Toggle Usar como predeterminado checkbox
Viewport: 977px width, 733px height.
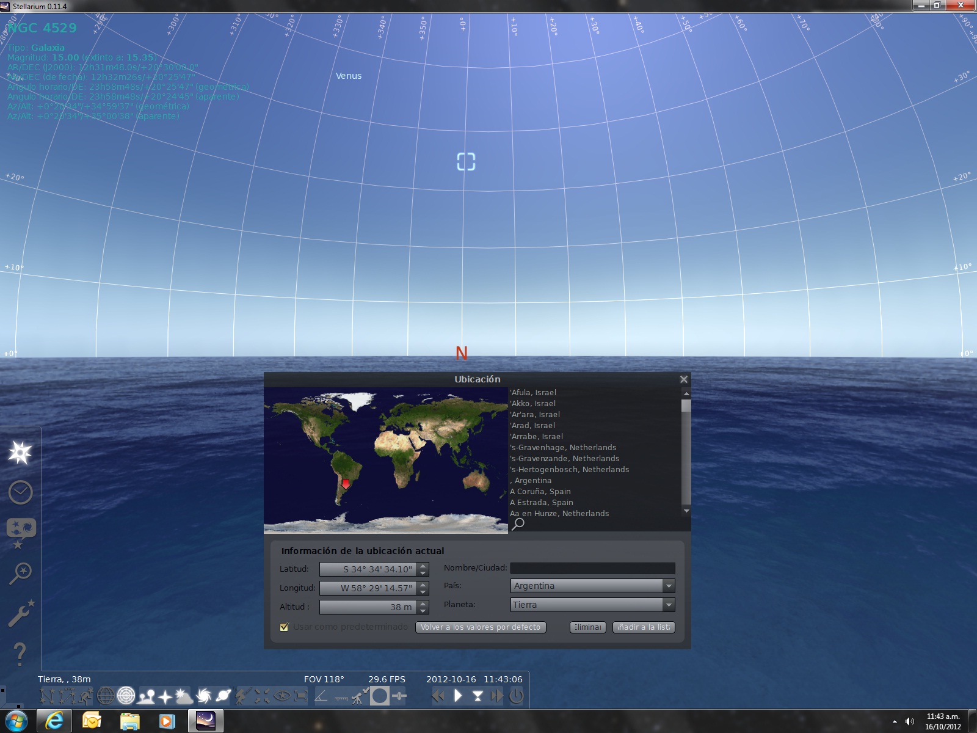[x=284, y=627]
